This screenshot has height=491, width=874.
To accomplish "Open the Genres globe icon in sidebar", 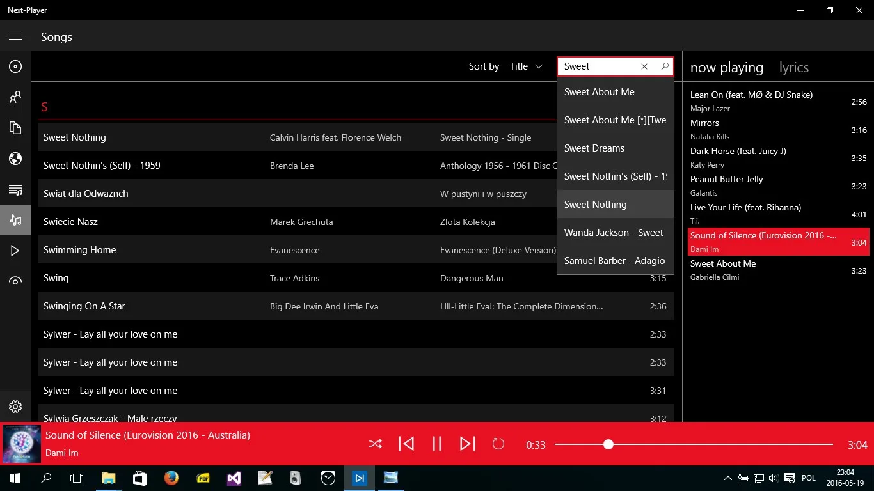I will click(15, 159).
